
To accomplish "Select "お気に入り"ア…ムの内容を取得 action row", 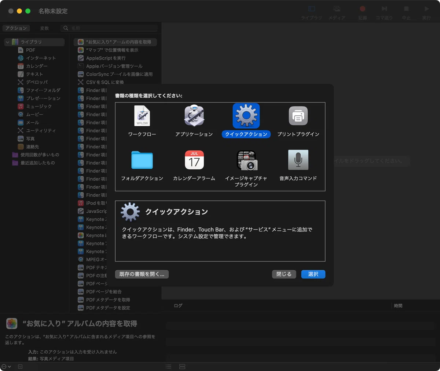I will (x=115, y=42).
